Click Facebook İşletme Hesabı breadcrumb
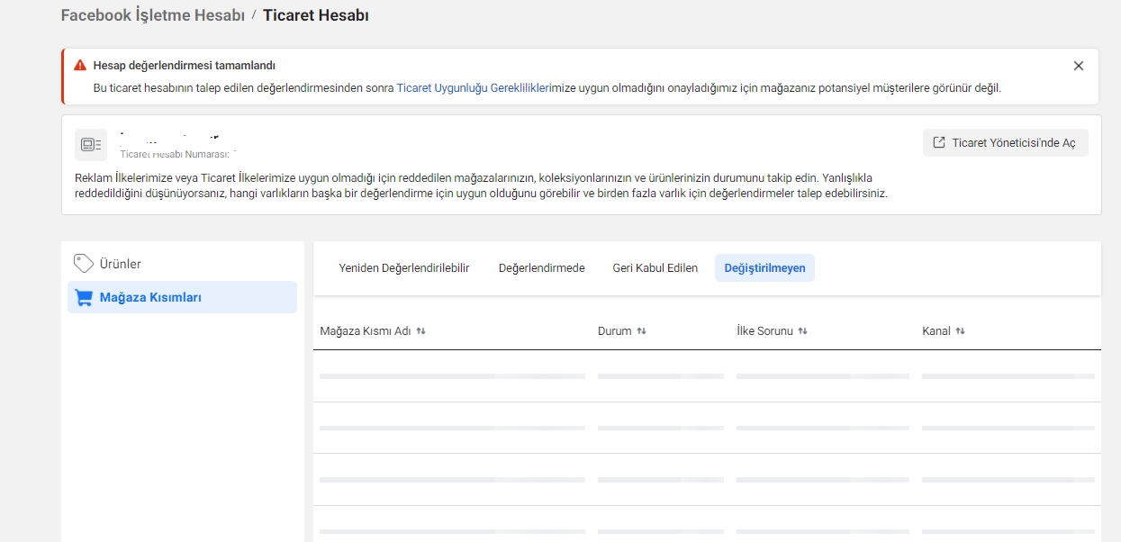Screen dimensions: 1121x542 [x=152, y=15]
